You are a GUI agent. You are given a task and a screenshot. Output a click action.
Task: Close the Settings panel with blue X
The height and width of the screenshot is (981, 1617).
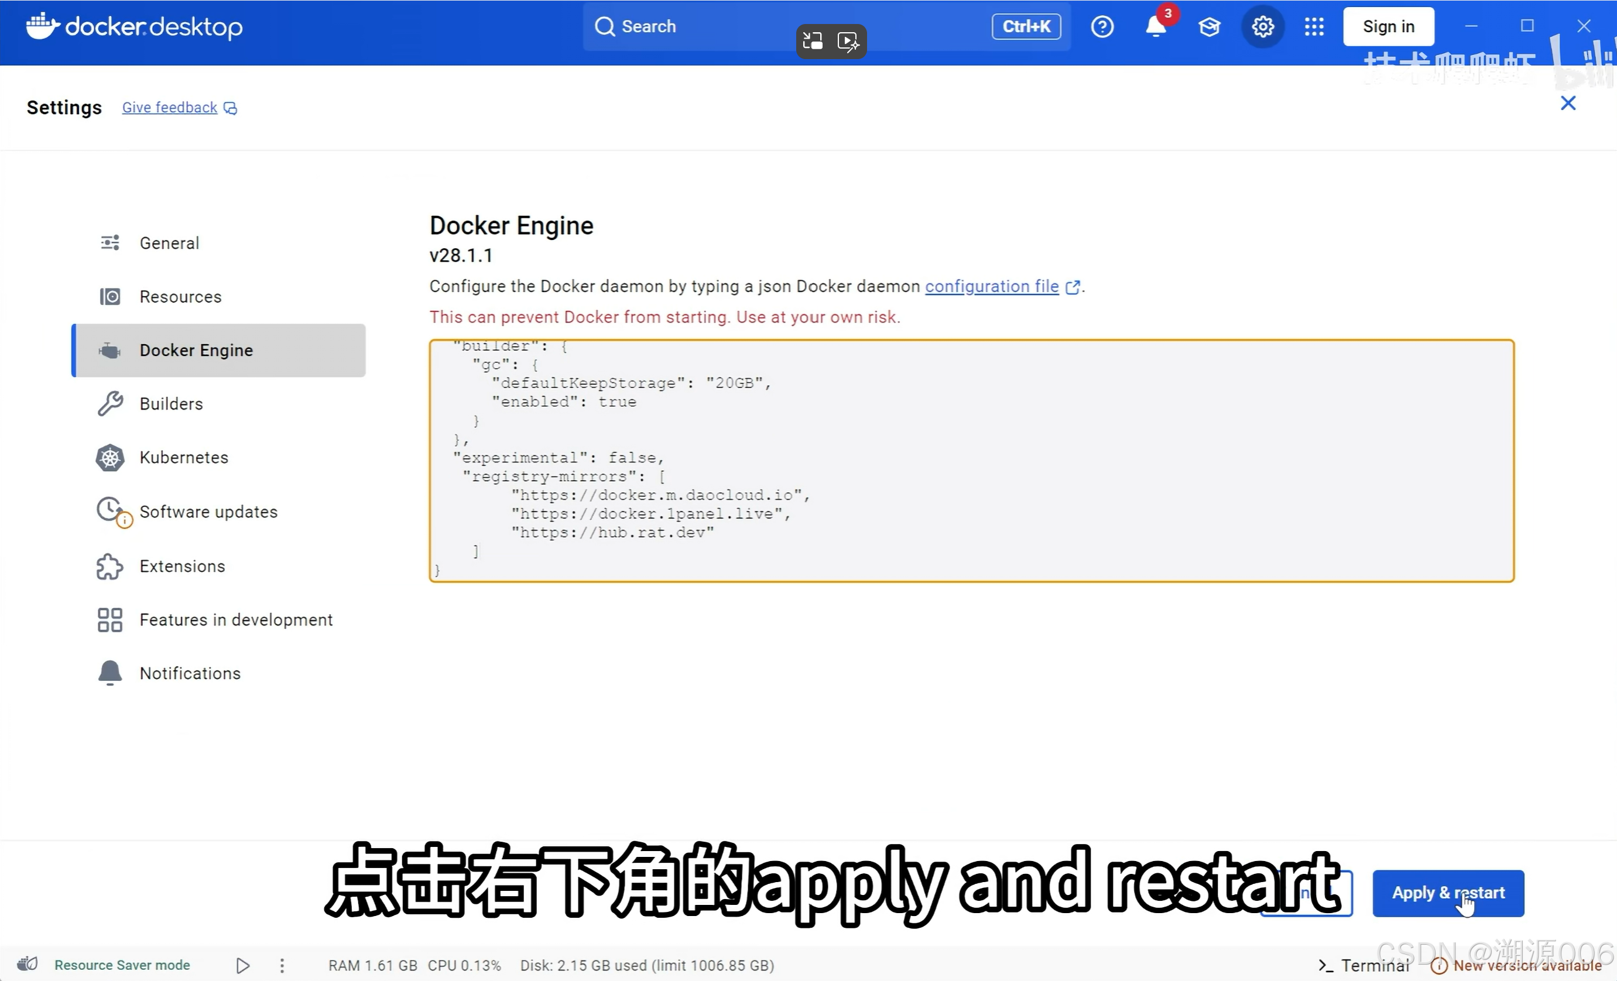1568,103
